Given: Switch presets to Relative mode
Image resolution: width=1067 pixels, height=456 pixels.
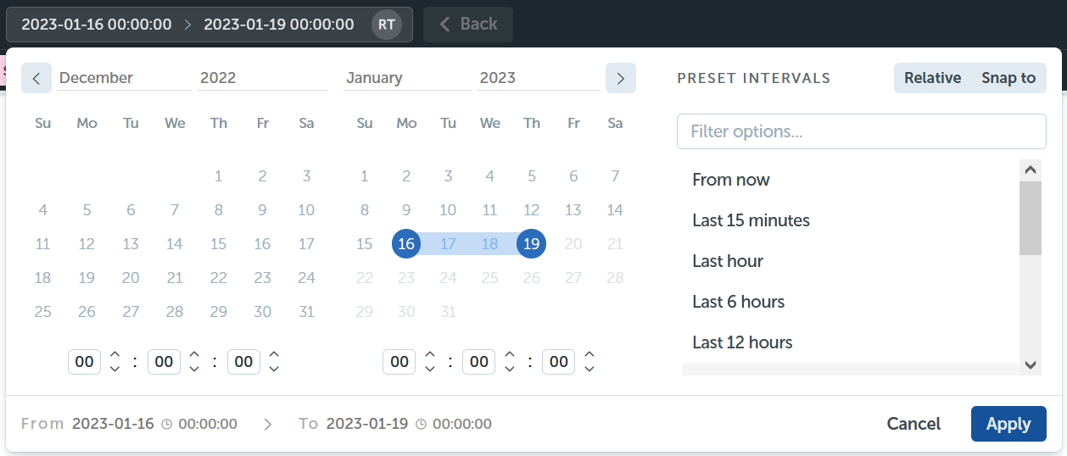Looking at the screenshot, I should coord(932,78).
